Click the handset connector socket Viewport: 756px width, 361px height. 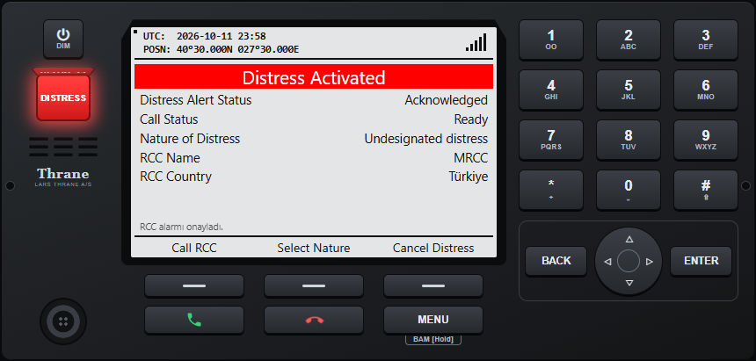63,321
